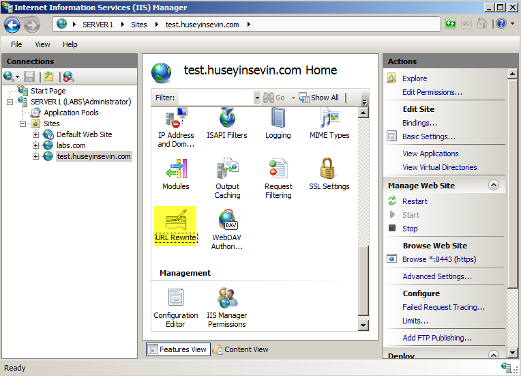Open IP Address and Domain Restrictions
This screenshot has width=521, height=376.
pos(176,128)
